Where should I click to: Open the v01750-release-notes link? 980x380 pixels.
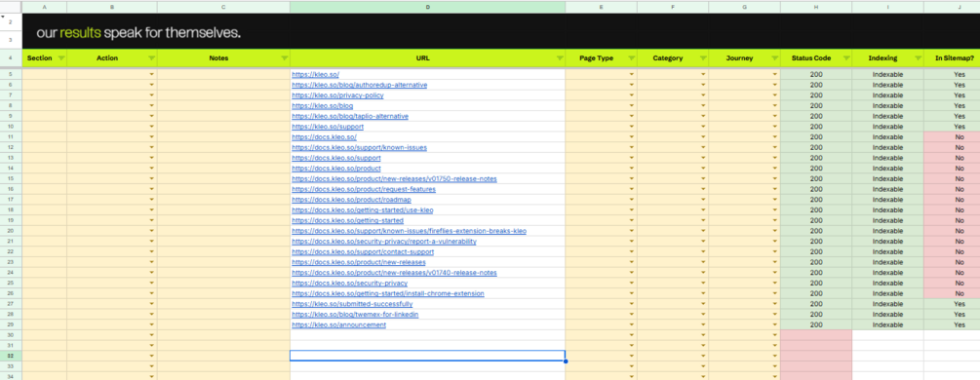click(394, 178)
